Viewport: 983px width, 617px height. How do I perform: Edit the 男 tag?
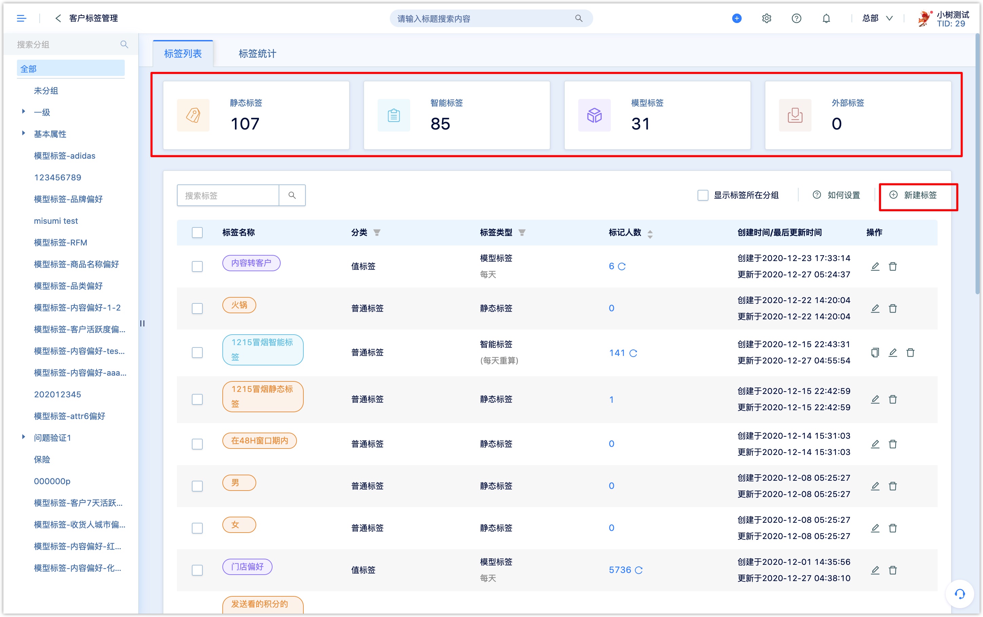pyautogui.click(x=875, y=486)
